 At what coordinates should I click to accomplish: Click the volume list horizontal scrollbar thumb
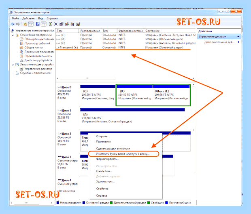coord(87,78)
